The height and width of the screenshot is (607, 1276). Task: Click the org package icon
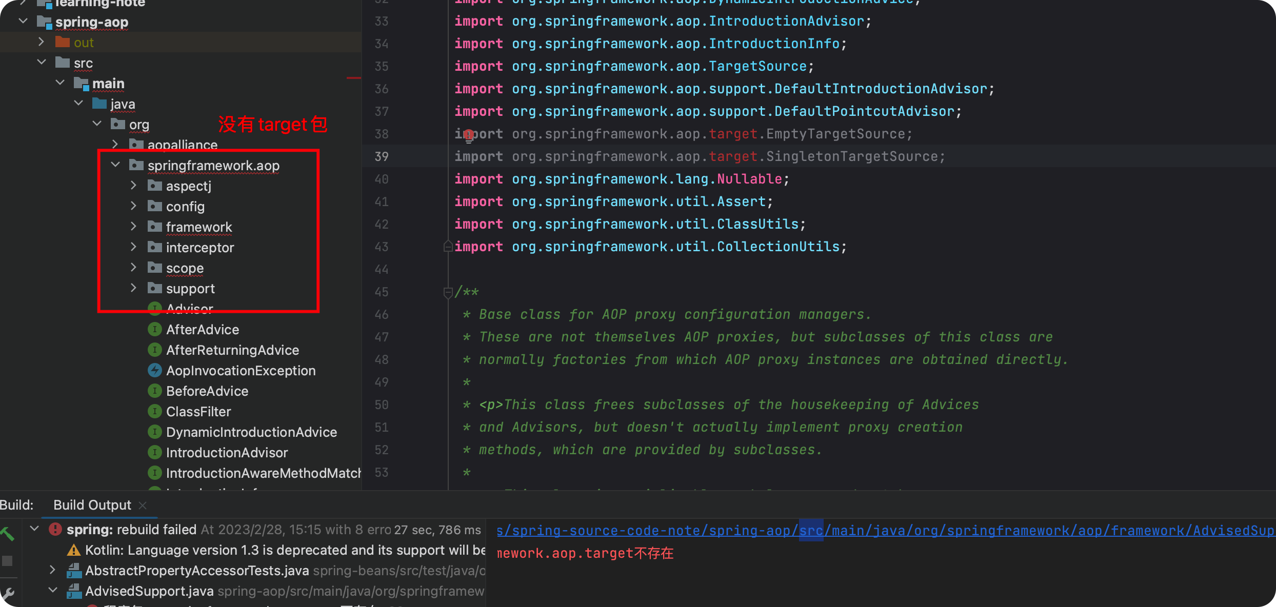[x=118, y=124]
